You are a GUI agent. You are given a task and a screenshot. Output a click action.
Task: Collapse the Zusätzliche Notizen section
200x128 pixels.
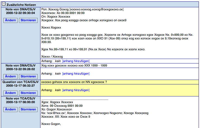pos(3,5)
